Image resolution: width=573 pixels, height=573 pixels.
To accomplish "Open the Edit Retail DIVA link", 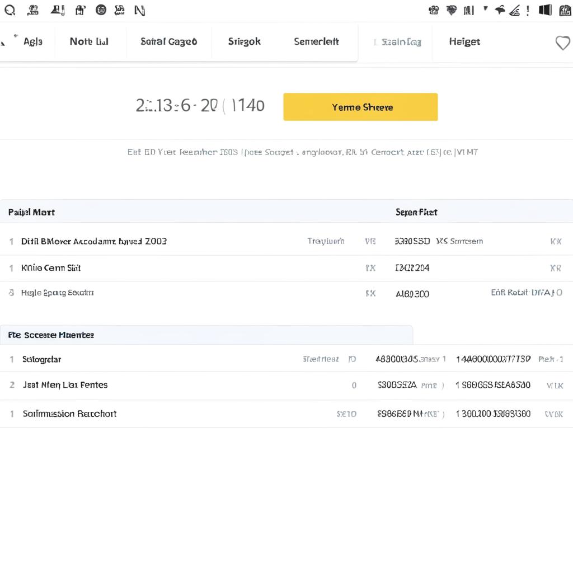I will click(x=526, y=292).
